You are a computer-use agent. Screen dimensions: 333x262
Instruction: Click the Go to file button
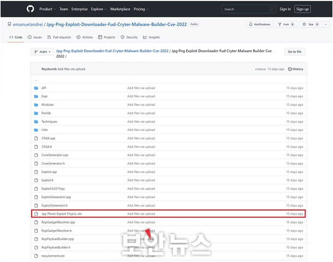[294, 52]
